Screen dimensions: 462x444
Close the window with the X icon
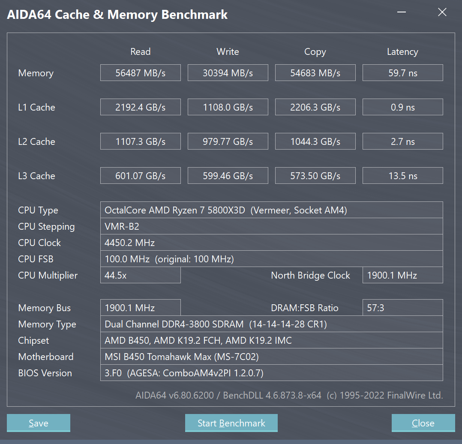click(442, 12)
